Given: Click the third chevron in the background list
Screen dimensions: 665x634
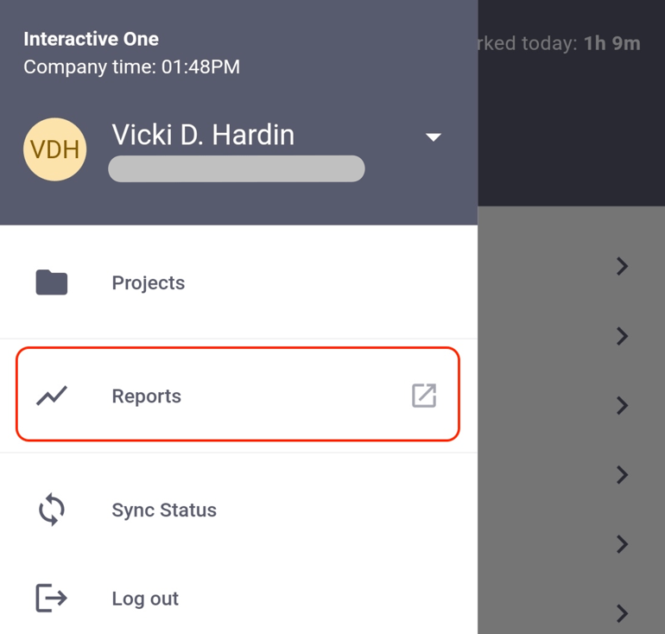Looking at the screenshot, I should (622, 405).
